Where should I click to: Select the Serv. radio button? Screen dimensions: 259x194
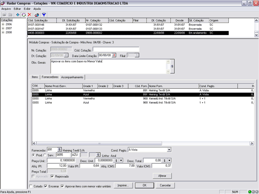pos(46,155)
